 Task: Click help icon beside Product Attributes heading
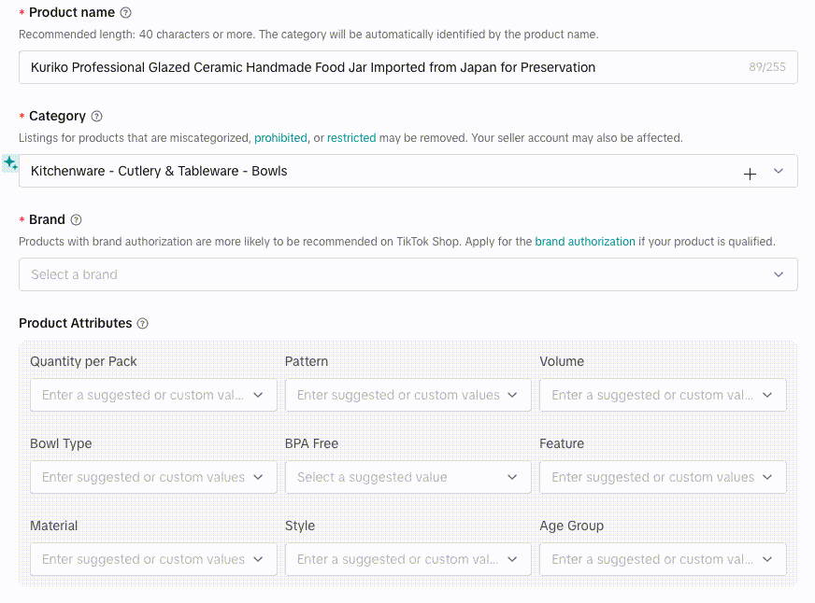143,324
